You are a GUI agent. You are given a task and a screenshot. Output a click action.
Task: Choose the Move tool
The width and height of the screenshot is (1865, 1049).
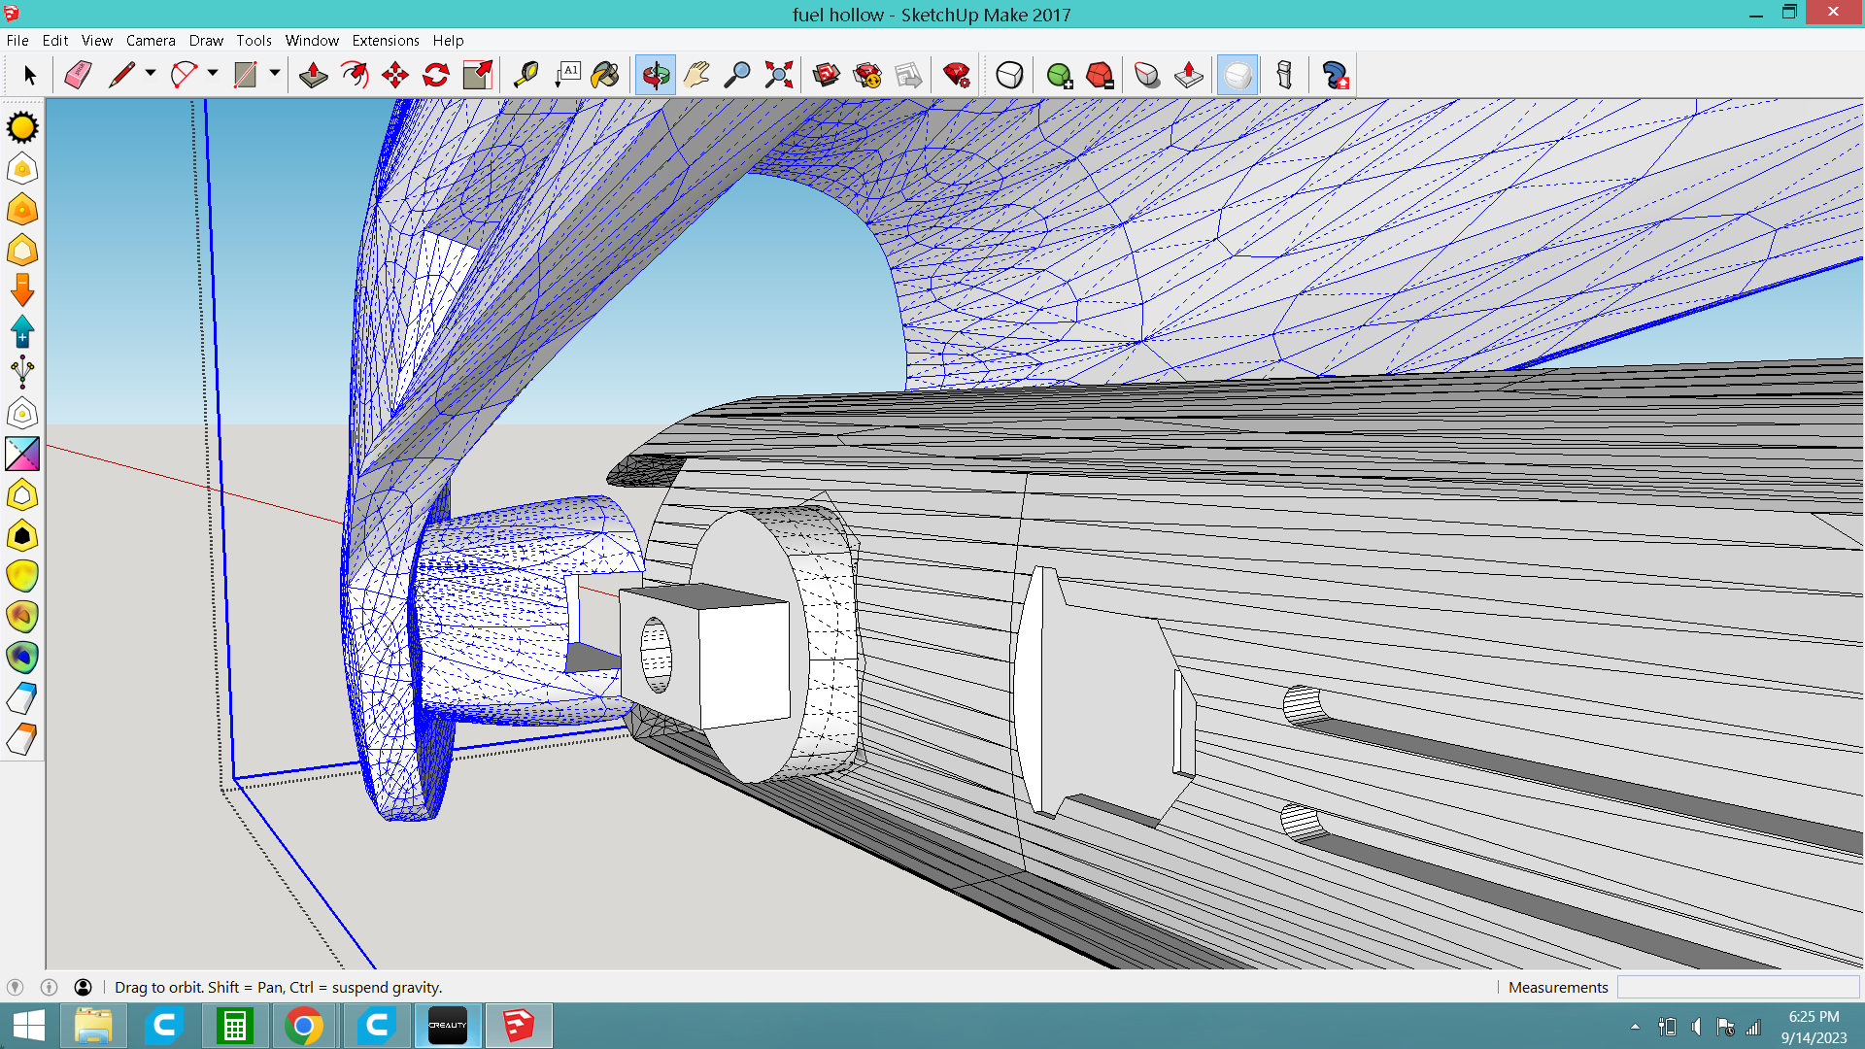pyautogui.click(x=394, y=75)
